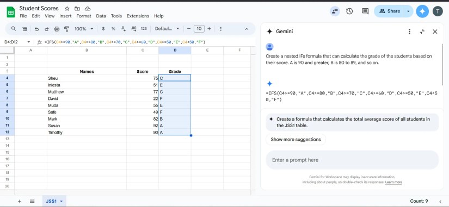
Task: Click the Redo arrow
Action: [x=46, y=29]
